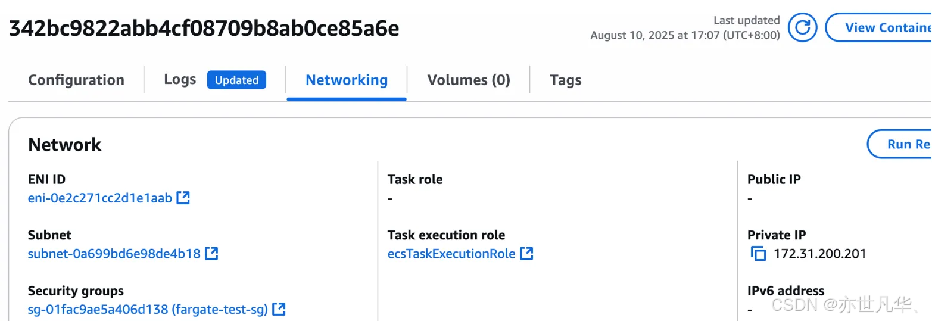Click external link icon beside the subnet ID

pos(211,254)
